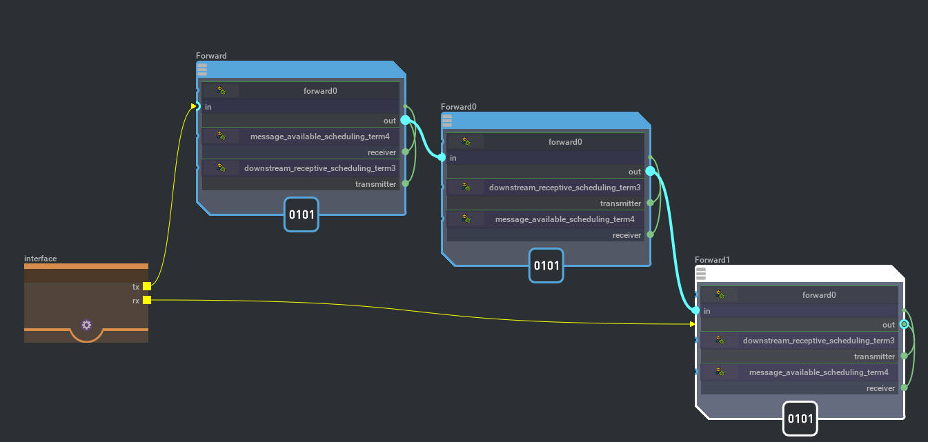Click the forward0 codelet icon in Forward node
The height and width of the screenshot is (442, 928).
coord(221,90)
